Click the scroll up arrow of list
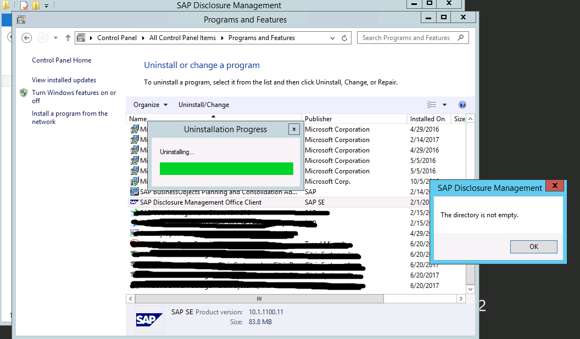The height and width of the screenshot is (339, 580). 471,119
